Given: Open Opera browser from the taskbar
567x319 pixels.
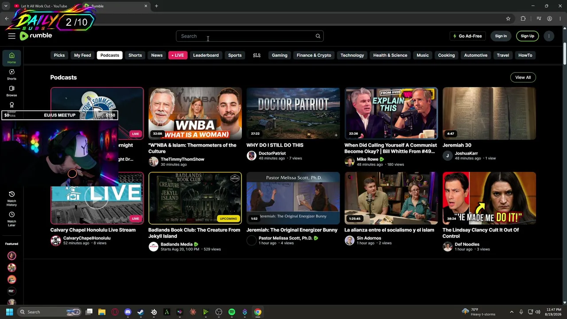Looking at the screenshot, I should pos(115,312).
